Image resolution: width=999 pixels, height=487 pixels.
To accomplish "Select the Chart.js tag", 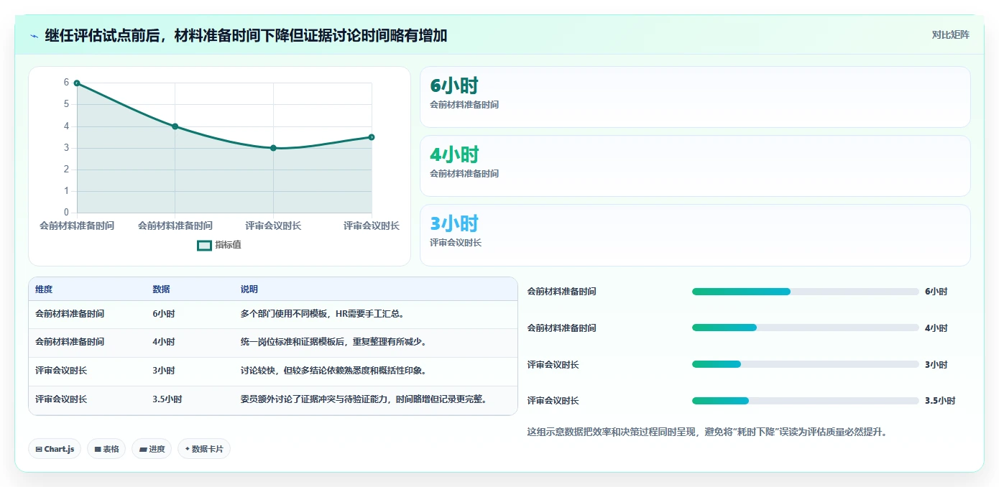I will pos(55,449).
